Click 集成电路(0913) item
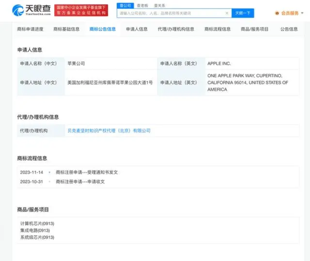The height and width of the screenshot is (261, 310). (x=35, y=230)
